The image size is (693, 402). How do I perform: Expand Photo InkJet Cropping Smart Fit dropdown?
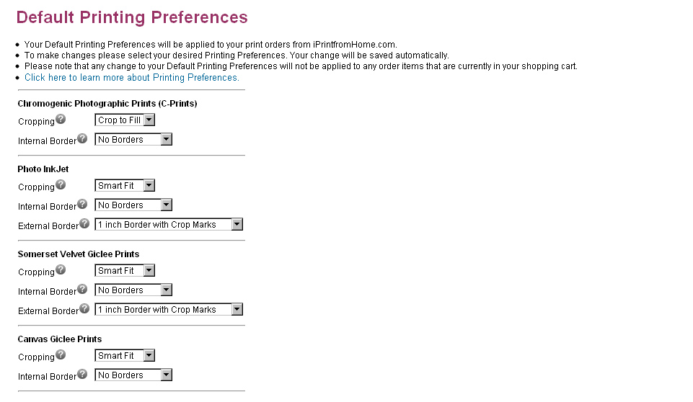125,186
